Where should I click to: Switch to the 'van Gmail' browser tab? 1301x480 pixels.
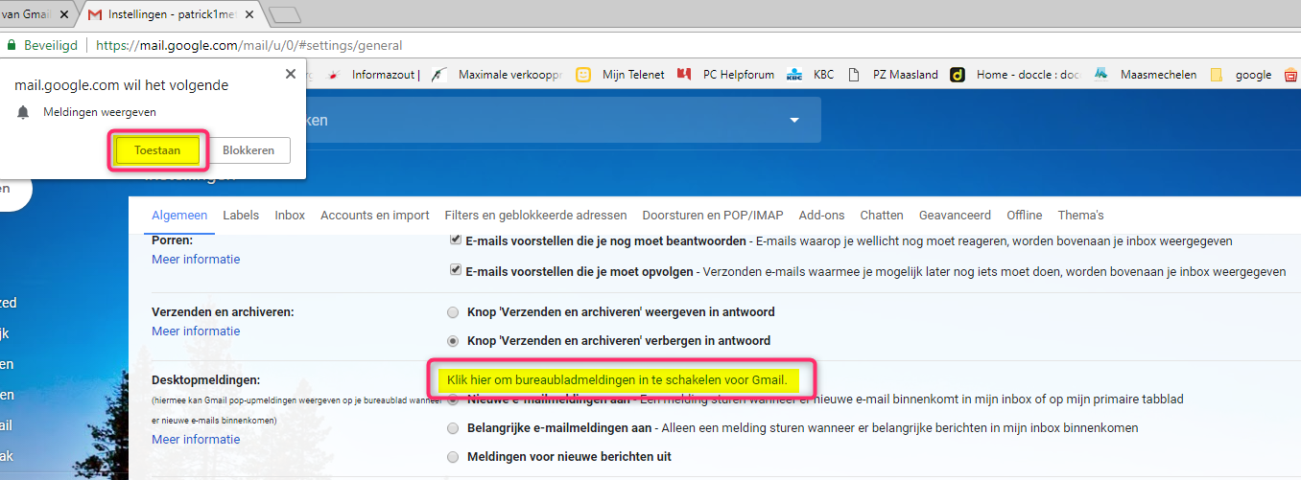coord(26,15)
